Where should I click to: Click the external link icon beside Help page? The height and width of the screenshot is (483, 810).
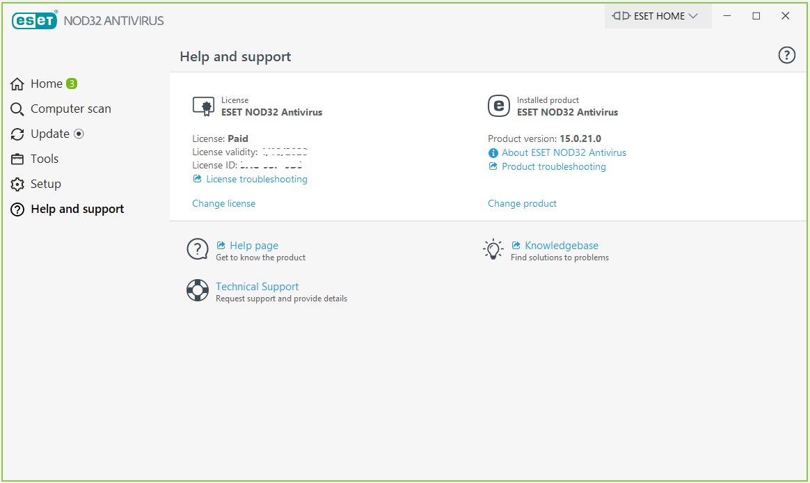coord(221,246)
